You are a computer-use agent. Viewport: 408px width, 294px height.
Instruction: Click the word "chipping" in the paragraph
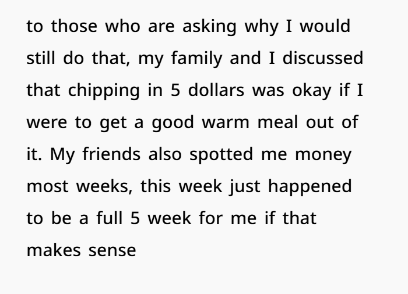94,91
